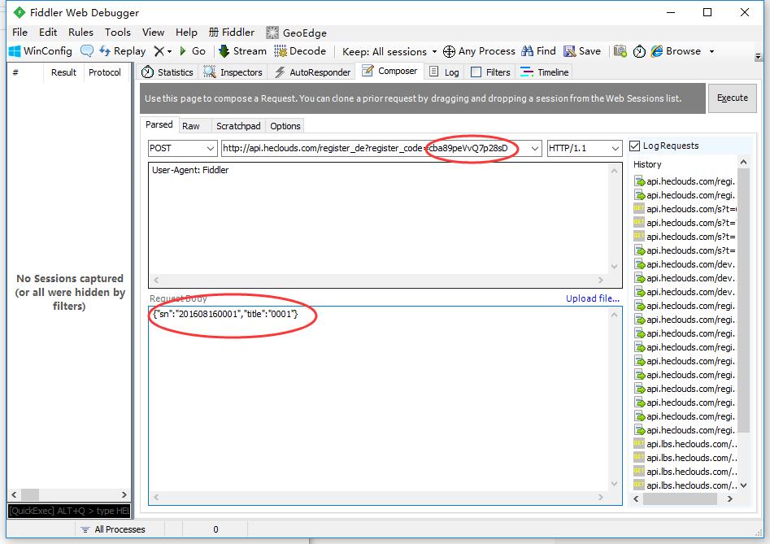This screenshot has width=770, height=544.
Task: Switch to the AutoResponder tab
Action: click(312, 72)
